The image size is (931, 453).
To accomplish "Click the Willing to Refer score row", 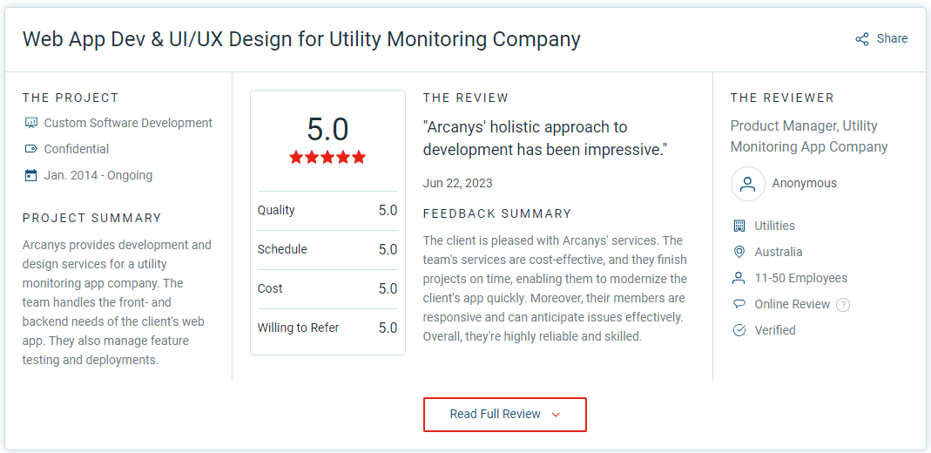I will point(327,328).
